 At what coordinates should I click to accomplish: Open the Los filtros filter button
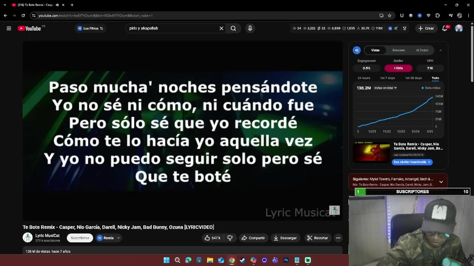coord(90,28)
